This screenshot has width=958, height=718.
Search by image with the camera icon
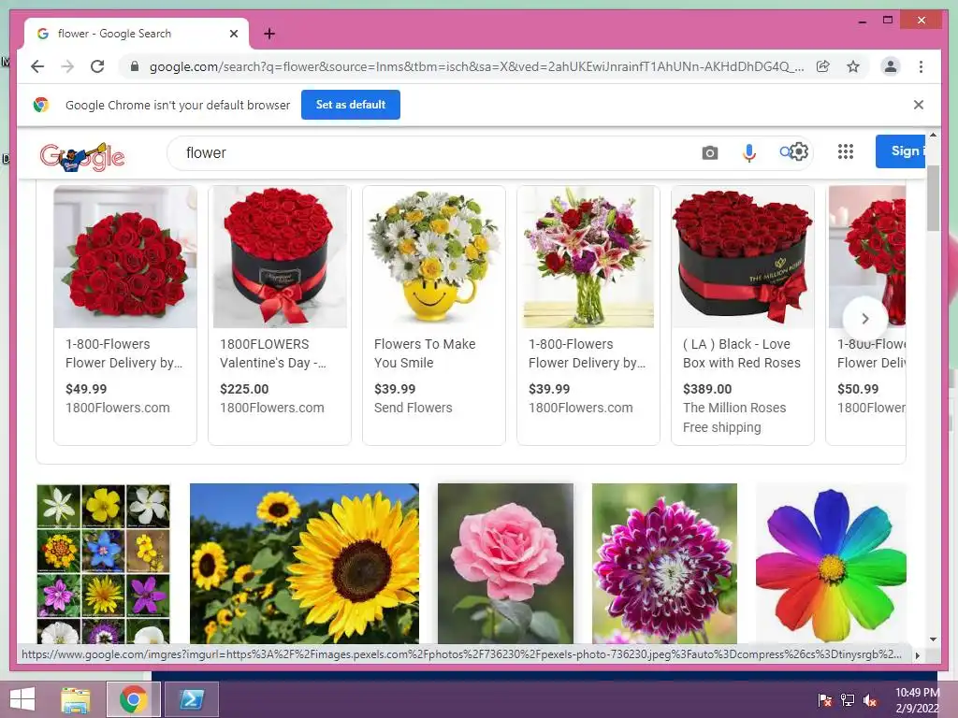709,152
